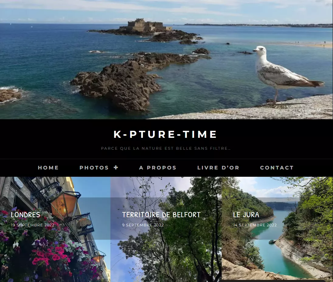Click the K-PTURE-TIME site title
Viewport: 333px width, 282px height.
165,134
